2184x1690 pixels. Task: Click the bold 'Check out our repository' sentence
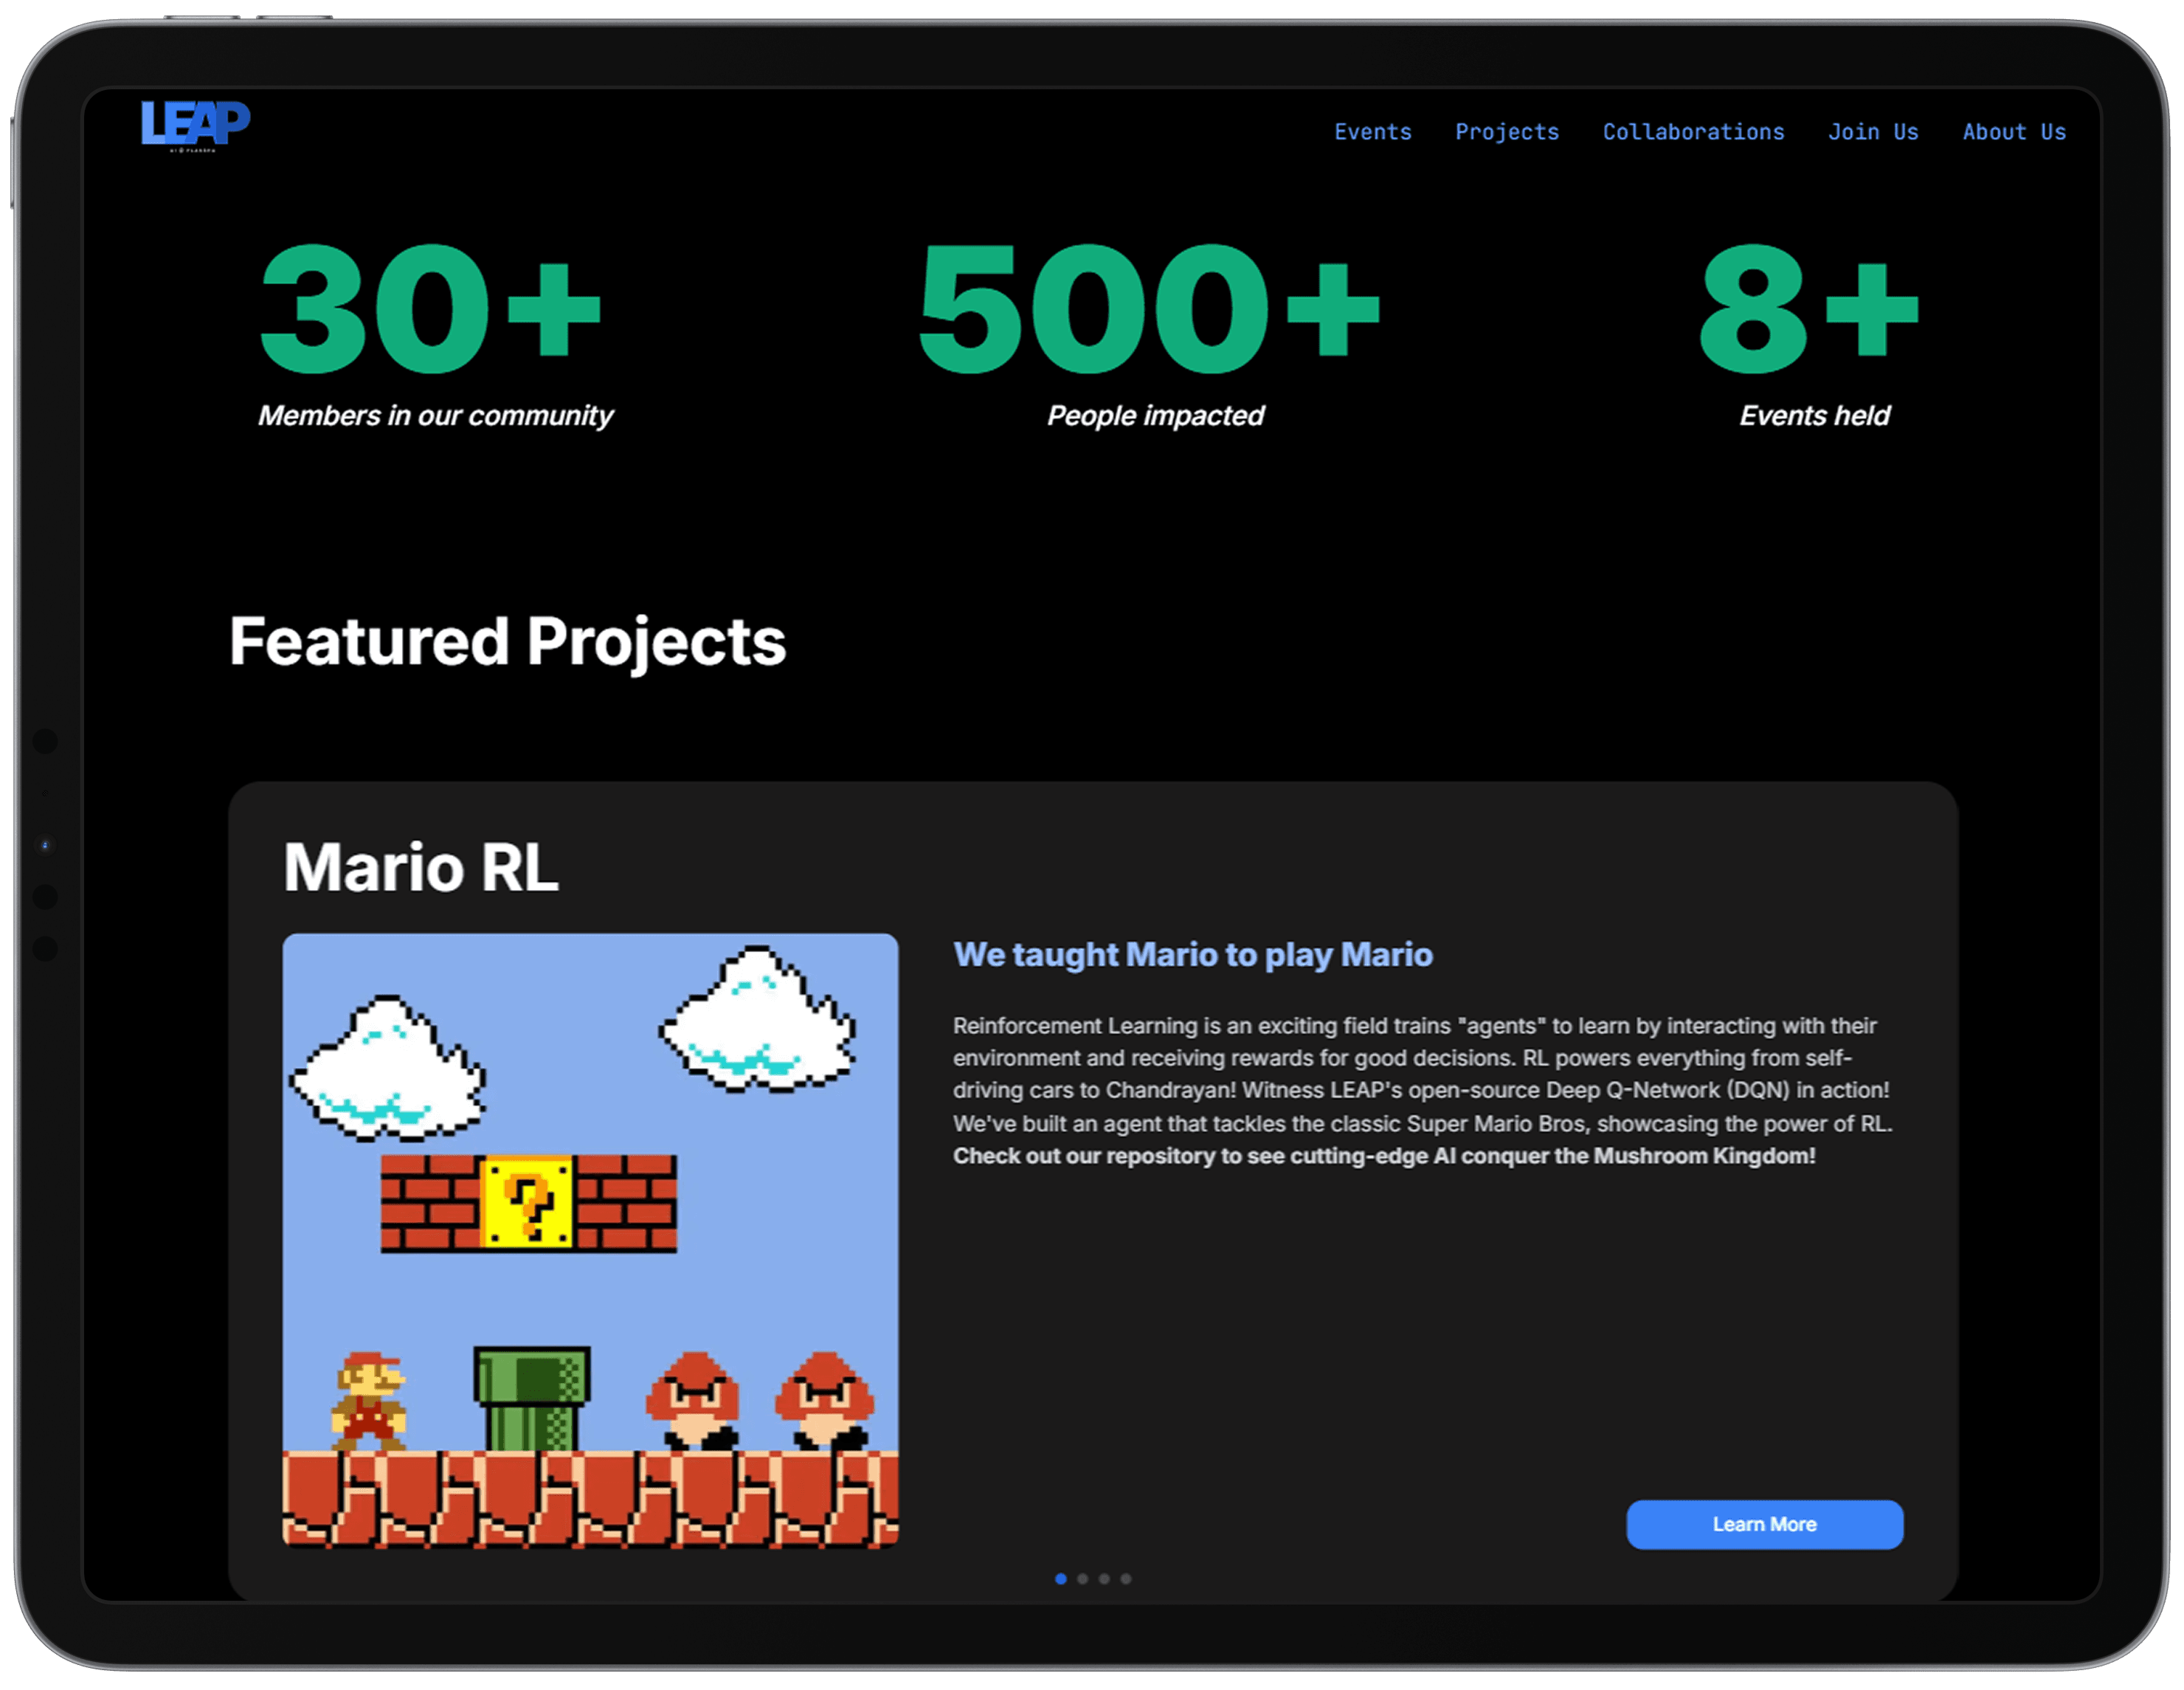click(1383, 1156)
